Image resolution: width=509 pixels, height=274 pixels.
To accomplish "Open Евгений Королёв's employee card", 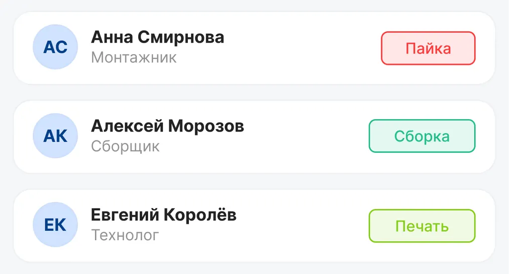I will [298, 226].
